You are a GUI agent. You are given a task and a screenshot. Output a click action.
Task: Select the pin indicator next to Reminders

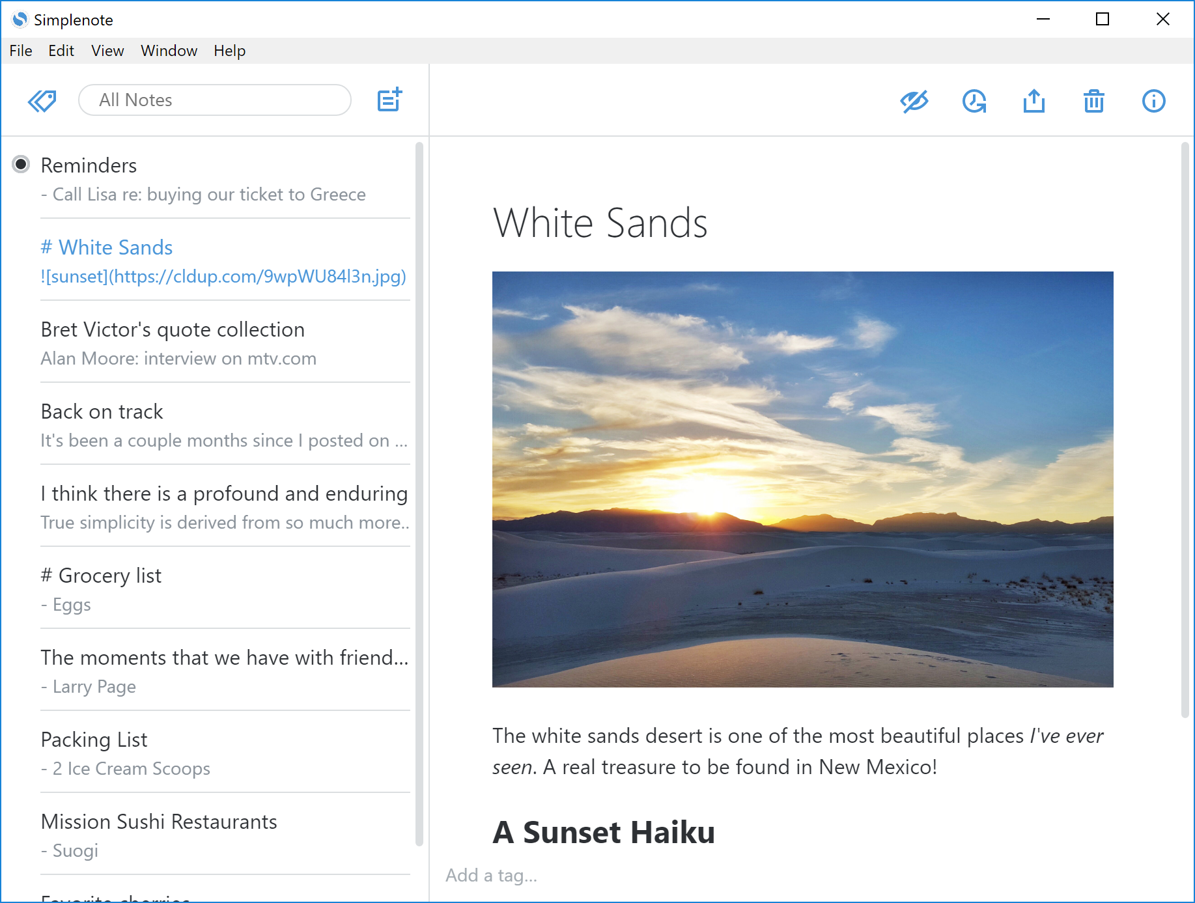click(21, 165)
